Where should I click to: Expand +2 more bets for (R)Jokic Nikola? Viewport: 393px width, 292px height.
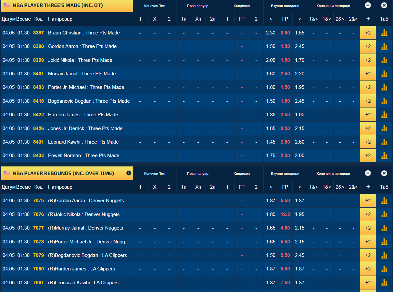click(368, 214)
